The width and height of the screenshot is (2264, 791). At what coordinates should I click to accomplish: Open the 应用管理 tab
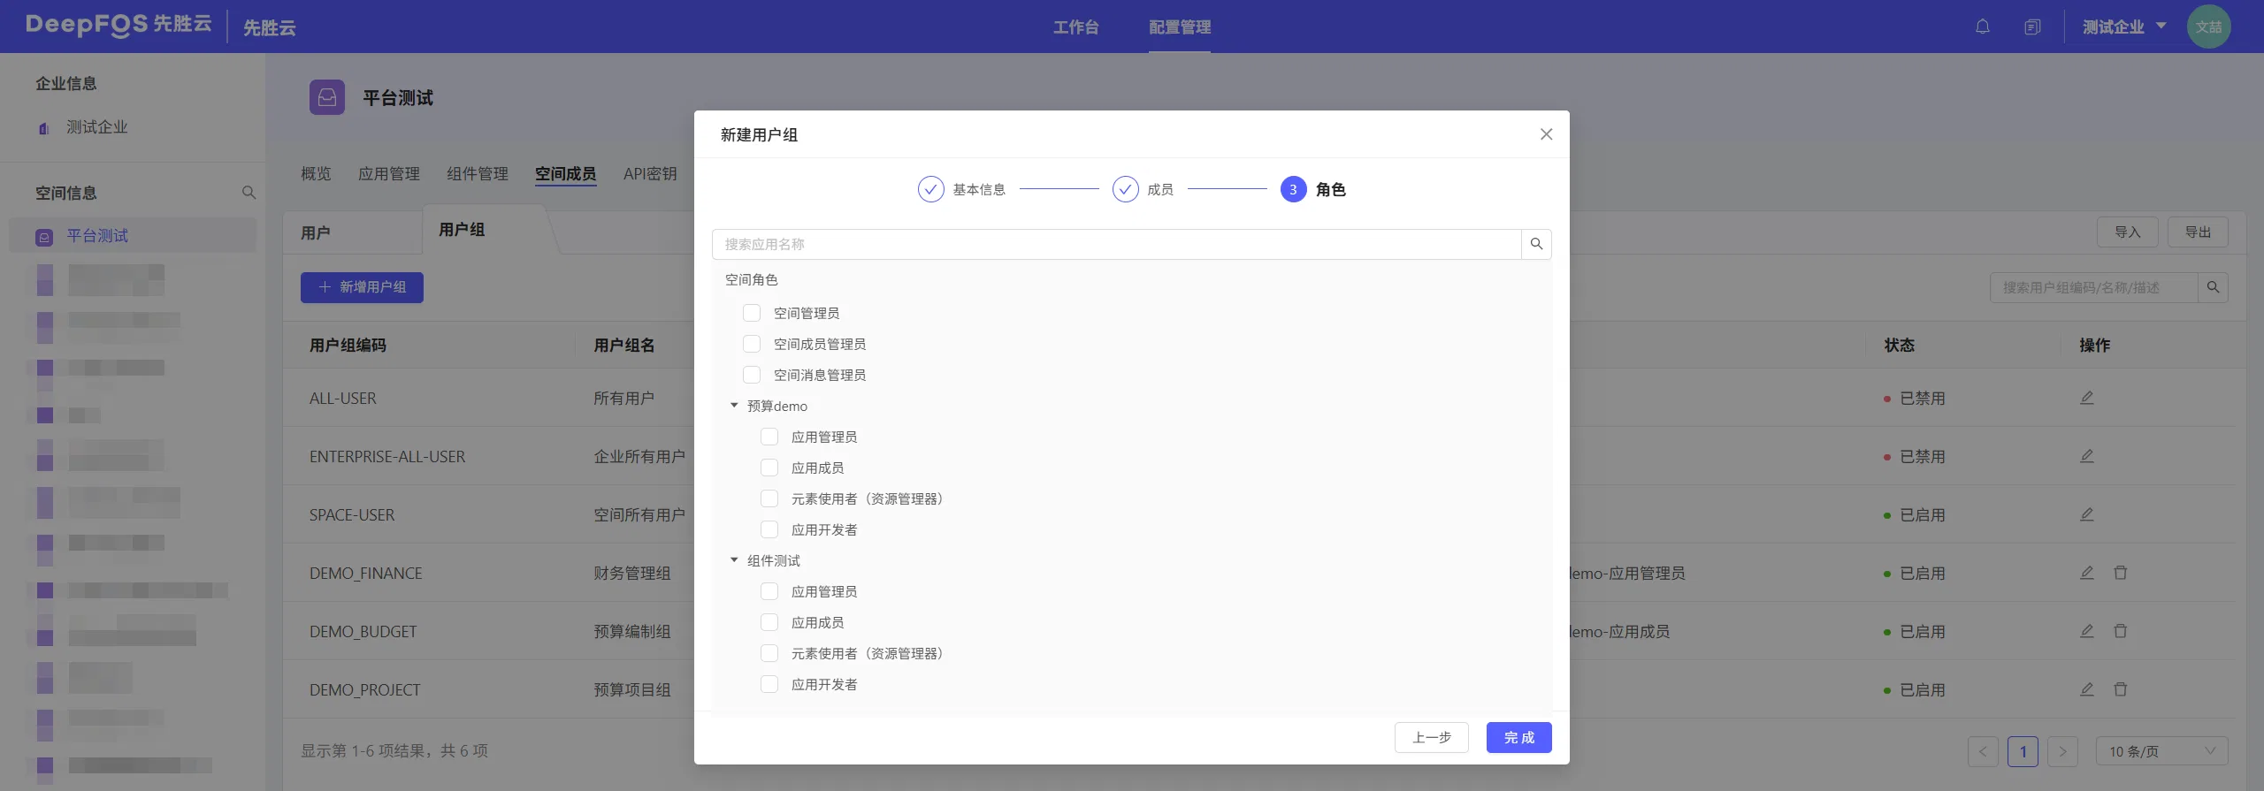(389, 174)
